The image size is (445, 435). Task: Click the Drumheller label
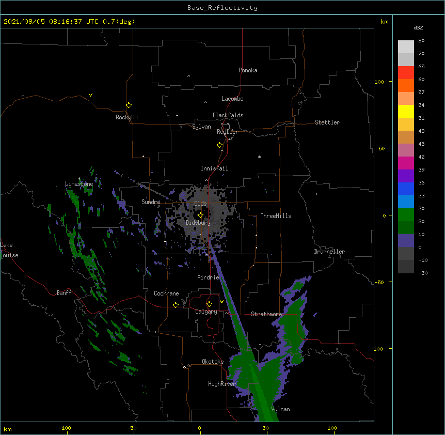coord(329,252)
